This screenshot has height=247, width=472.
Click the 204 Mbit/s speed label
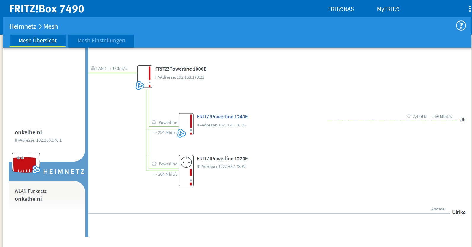(165, 174)
